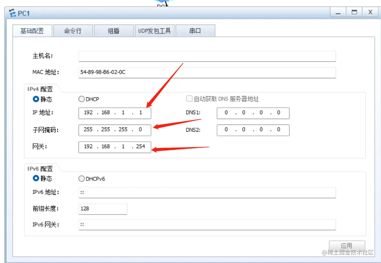This screenshot has height=263, width=381.
Task: Click the 网关 input field
Action: pyautogui.click(x=114, y=147)
